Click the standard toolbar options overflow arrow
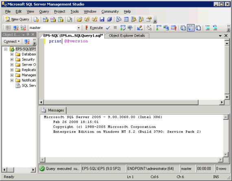Viewport: 232px width, 181px height. (x=155, y=21)
